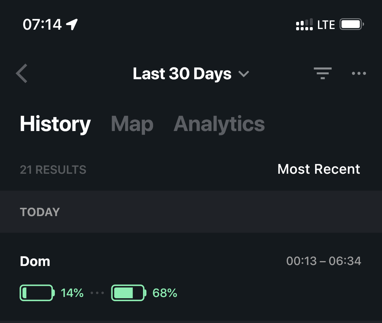Tap the location arrow in status bar
The height and width of the screenshot is (323, 382).
click(x=72, y=24)
